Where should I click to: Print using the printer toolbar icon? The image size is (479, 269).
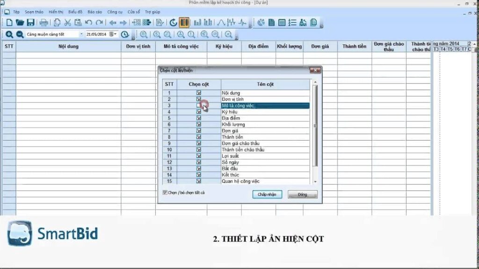tap(44, 22)
